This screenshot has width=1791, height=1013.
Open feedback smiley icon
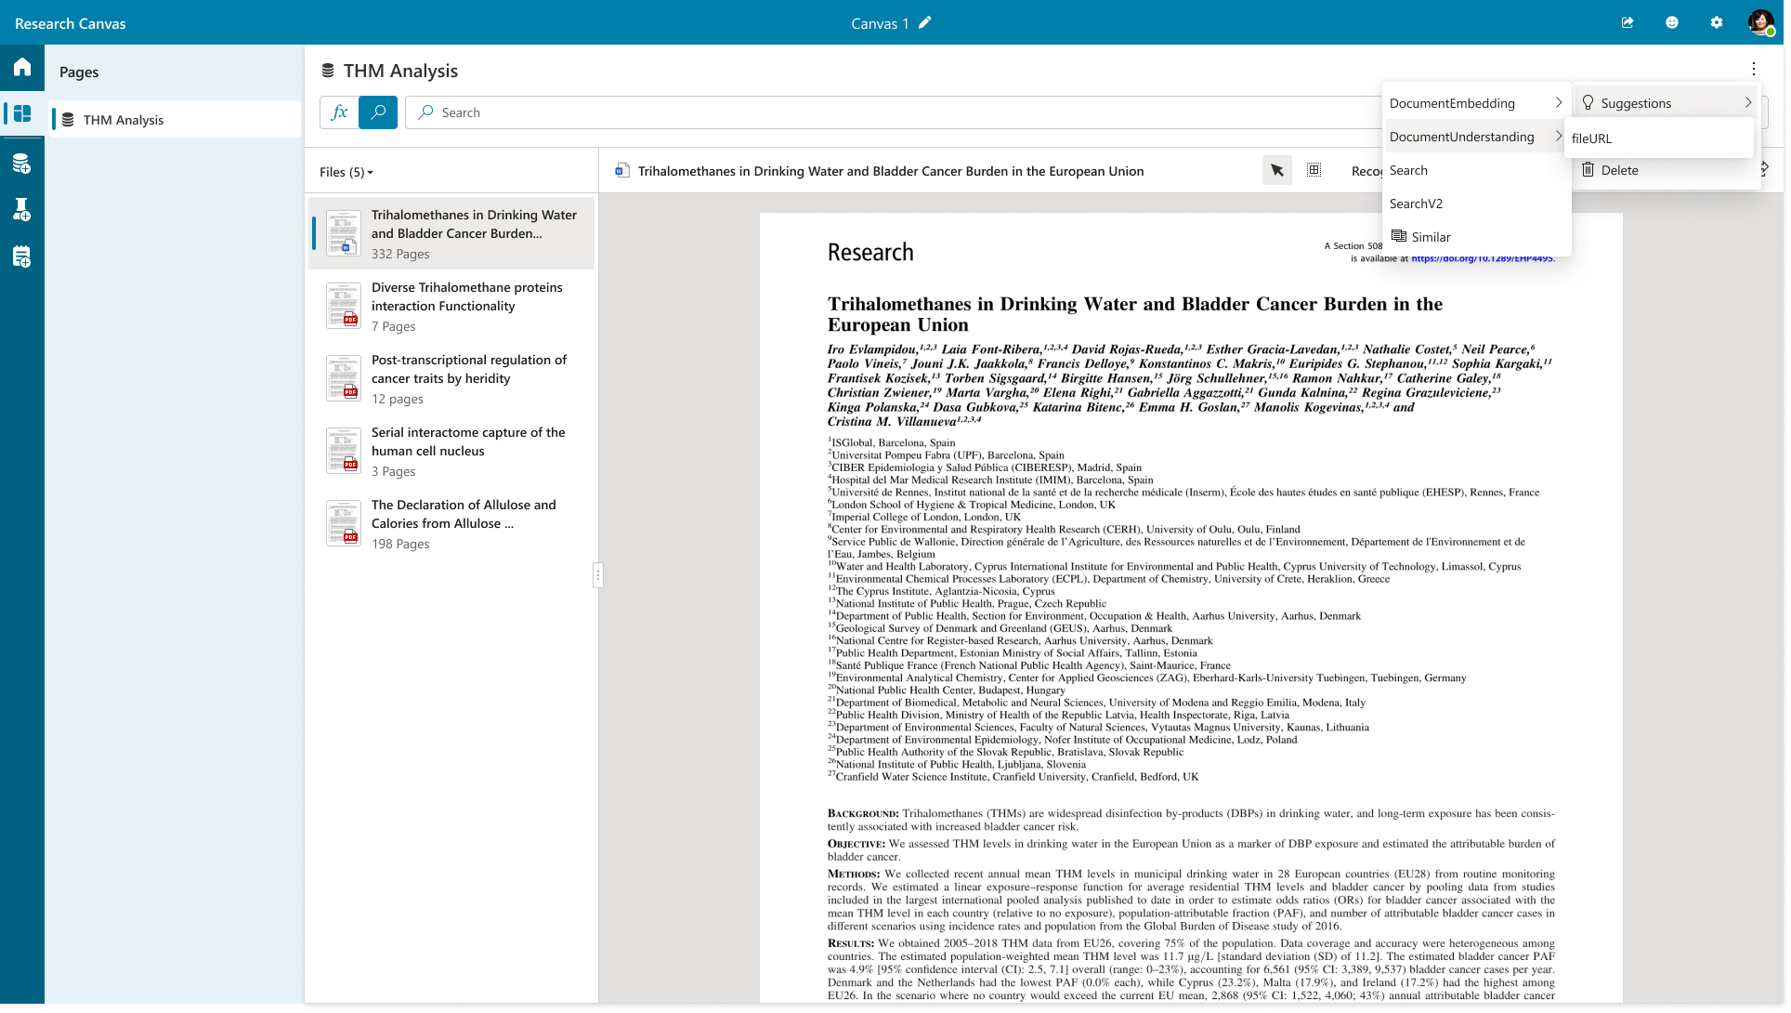point(1672,23)
